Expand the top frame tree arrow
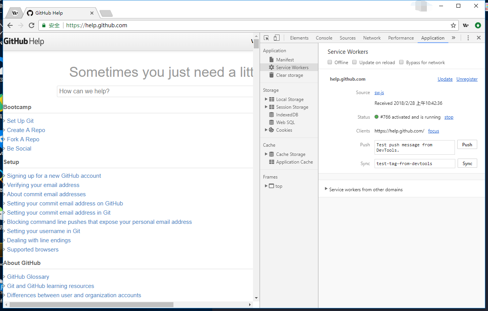The height and width of the screenshot is (311, 488). pos(266,186)
